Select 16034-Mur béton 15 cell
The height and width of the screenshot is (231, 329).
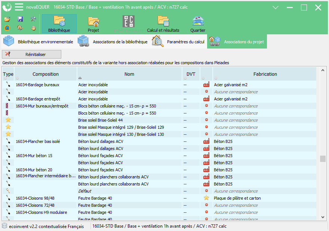pyautogui.click(x=46, y=156)
